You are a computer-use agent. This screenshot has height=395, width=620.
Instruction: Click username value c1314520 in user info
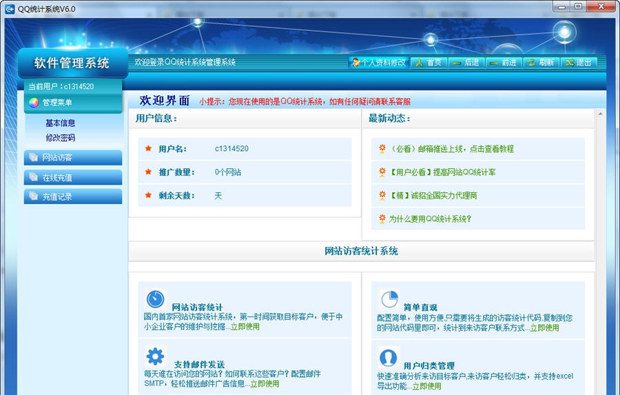[231, 149]
